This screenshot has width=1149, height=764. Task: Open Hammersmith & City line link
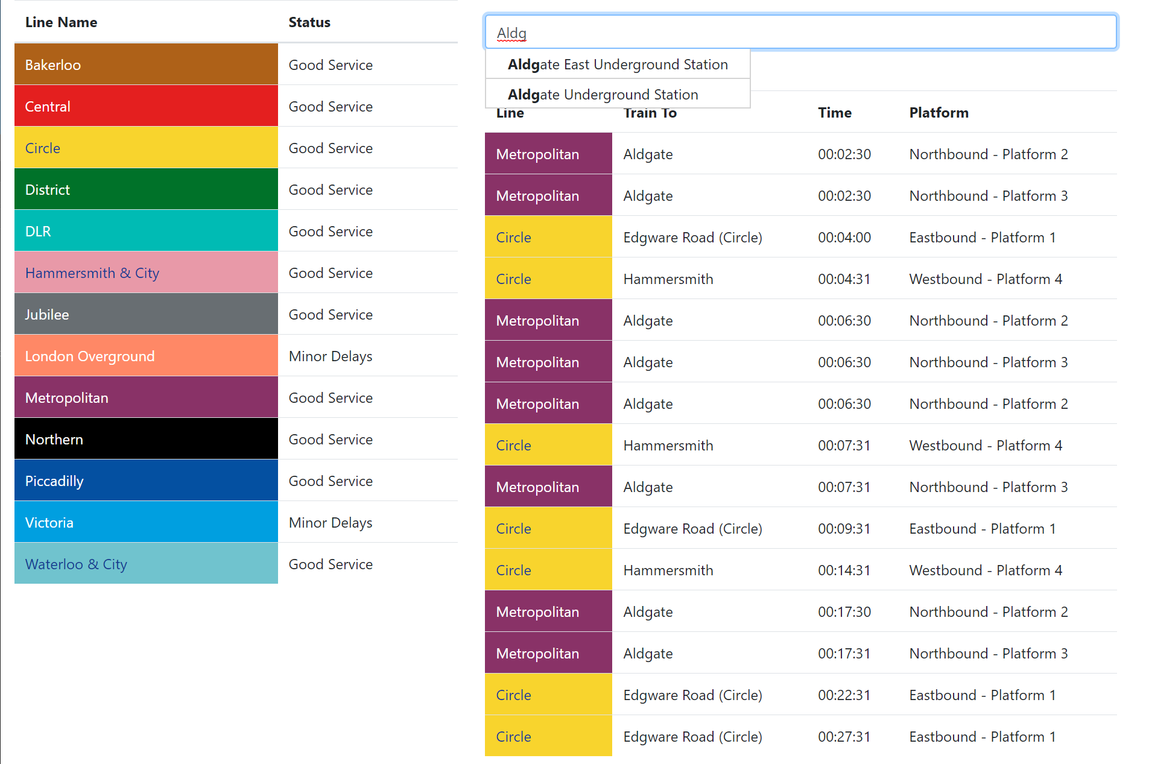coord(92,273)
